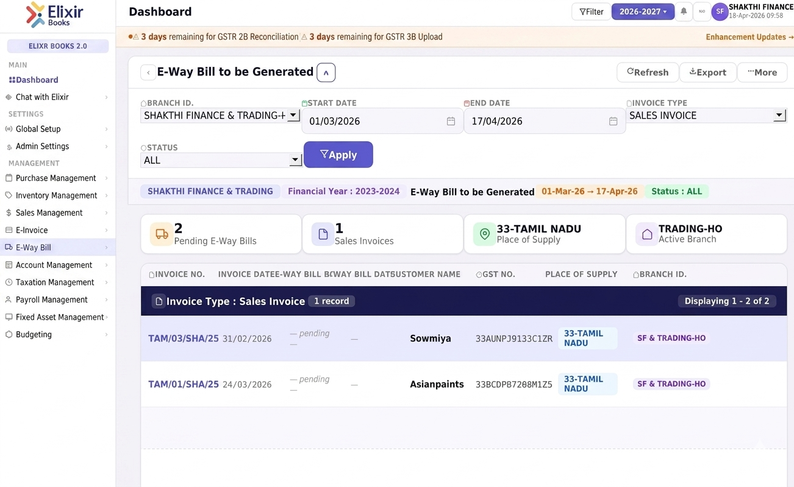This screenshot has height=487, width=794.
Task: Expand Global Setup submenu chevron
Action: [106, 129]
